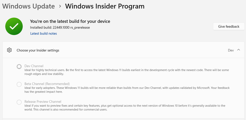This screenshot has height=120, width=246.
Task: Click the Dev value next to the chevron
Action: pyautogui.click(x=231, y=50)
